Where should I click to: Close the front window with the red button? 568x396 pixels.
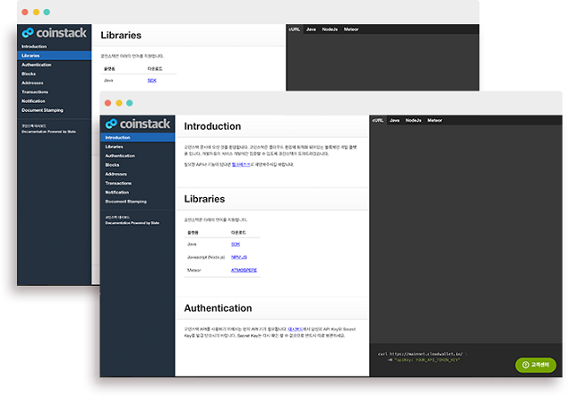point(107,103)
